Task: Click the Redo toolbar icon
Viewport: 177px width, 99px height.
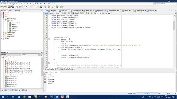Action: (x=20, y=7)
